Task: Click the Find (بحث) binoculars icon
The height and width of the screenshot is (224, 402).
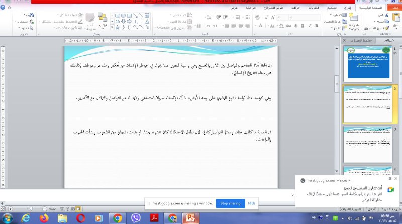Action: 32,15
